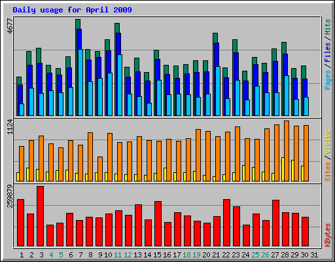The height and width of the screenshot is (262, 335).
Task: Click green weekend day label 12
Action: (128, 255)
